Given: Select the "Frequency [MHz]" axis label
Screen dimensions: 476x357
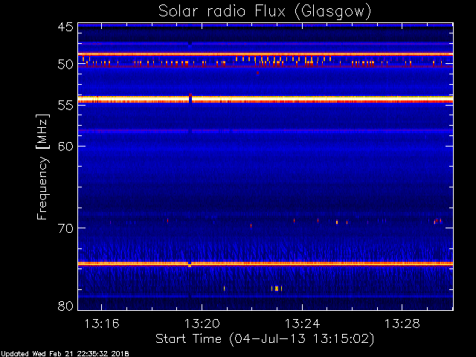Looking at the screenshot, I should 42,166.
